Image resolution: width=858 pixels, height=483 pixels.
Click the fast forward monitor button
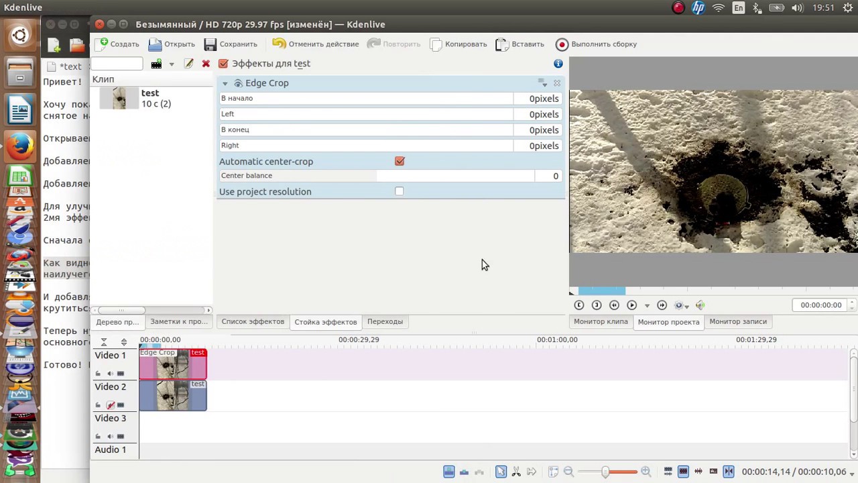tap(662, 305)
